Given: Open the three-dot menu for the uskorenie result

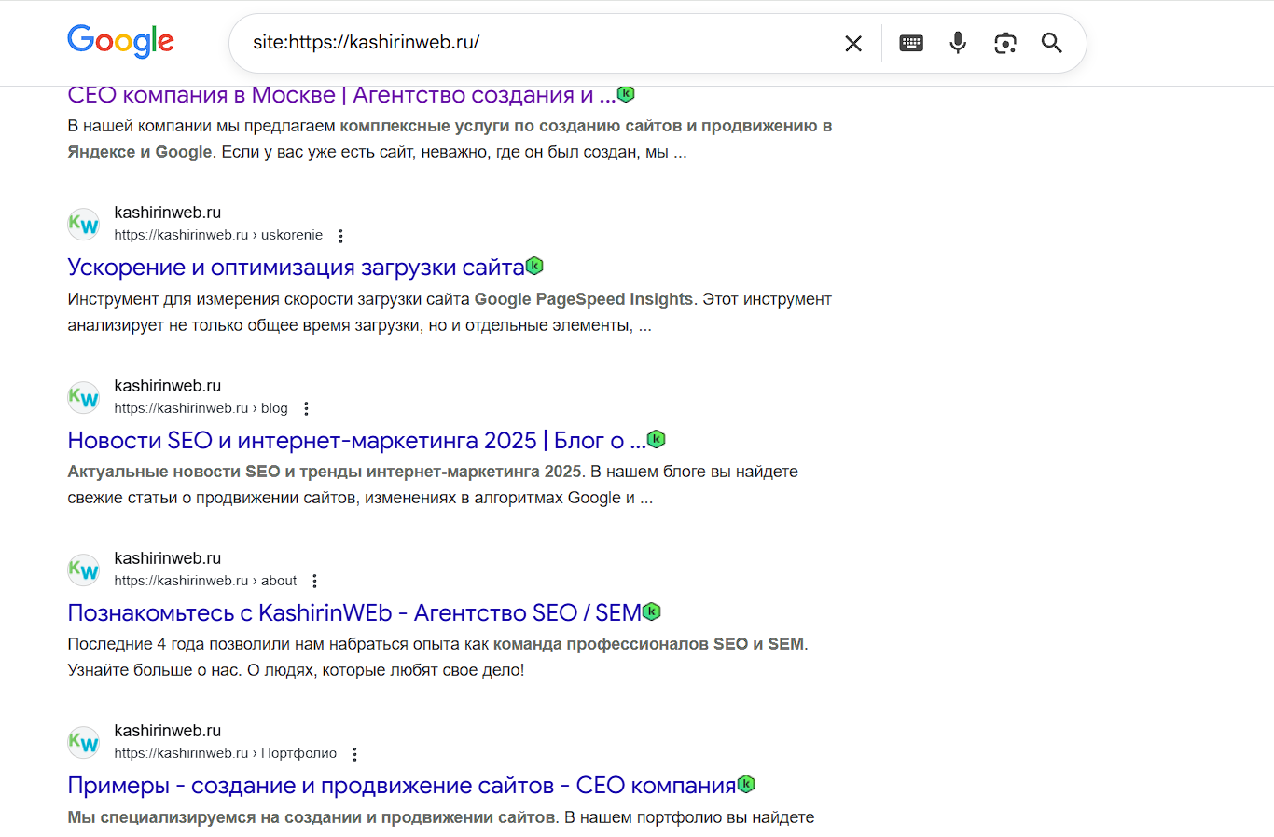Looking at the screenshot, I should [x=340, y=236].
